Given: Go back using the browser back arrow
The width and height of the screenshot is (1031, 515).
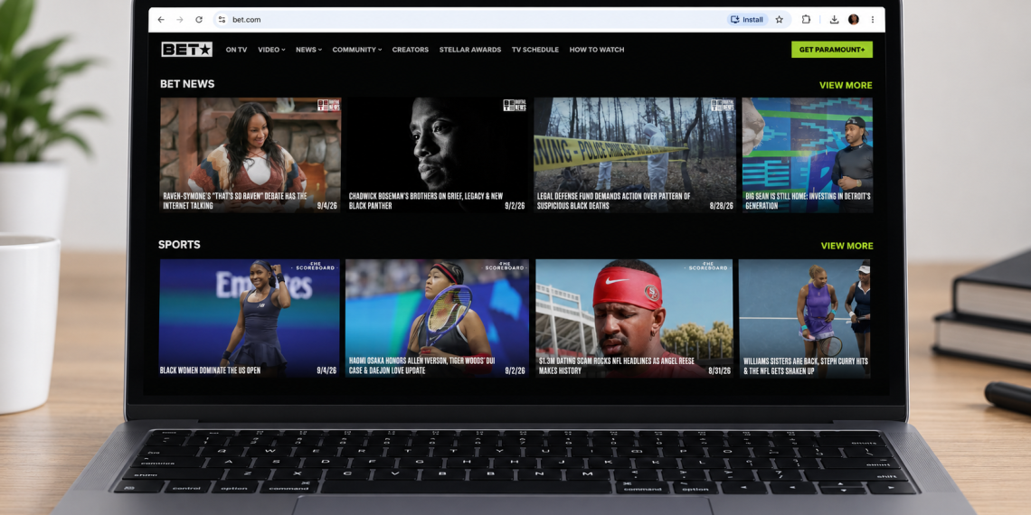Looking at the screenshot, I should point(161,20).
